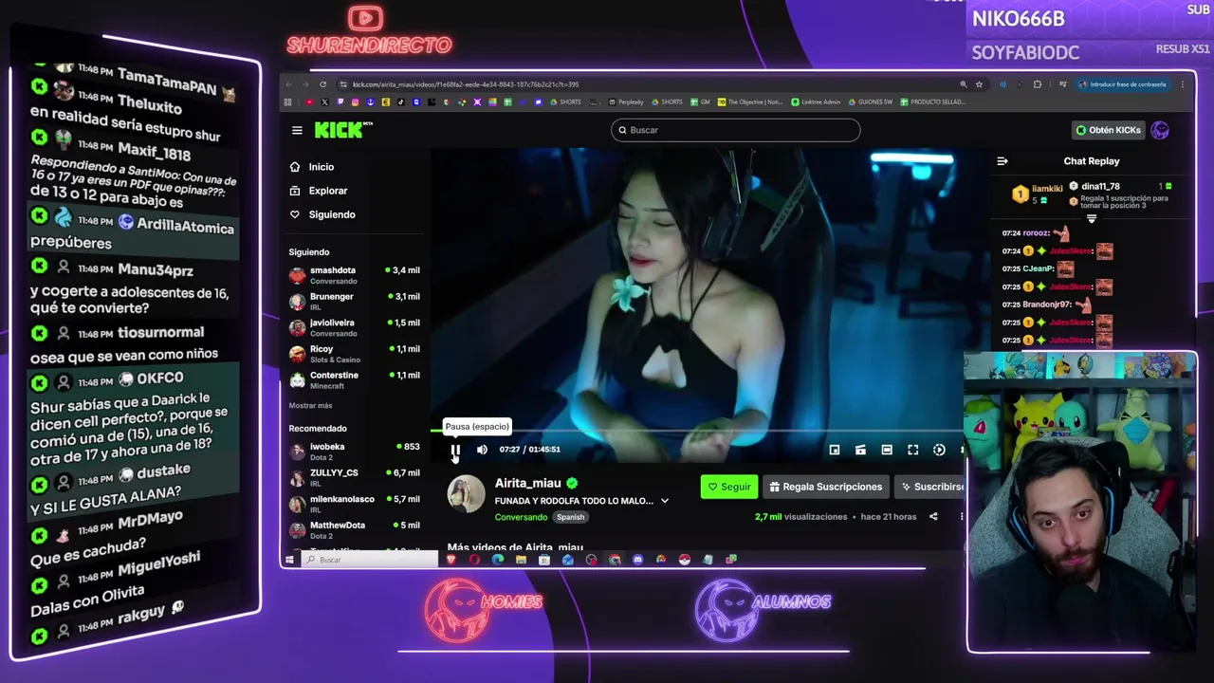Open the GUIONES SW bookmark

point(870,102)
